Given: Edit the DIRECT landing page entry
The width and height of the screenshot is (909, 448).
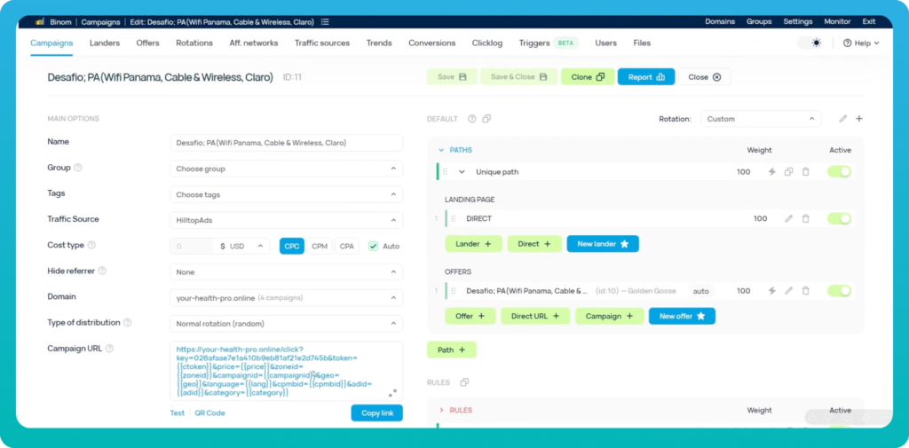Looking at the screenshot, I should pyautogui.click(x=788, y=218).
